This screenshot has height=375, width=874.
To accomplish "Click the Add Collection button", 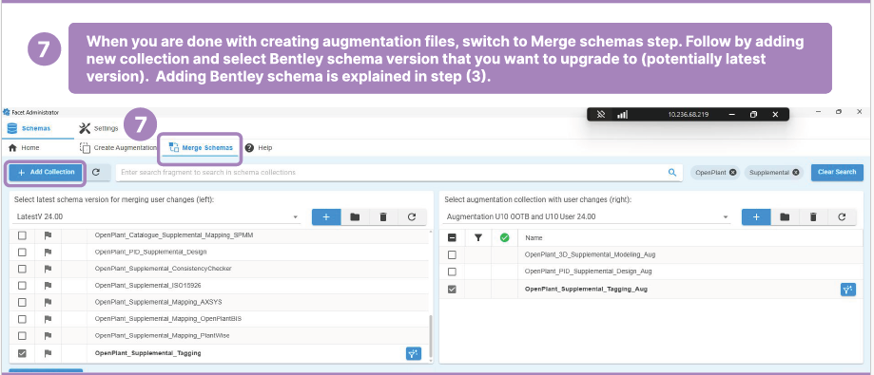I will pyautogui.click(x=46, y=173).
